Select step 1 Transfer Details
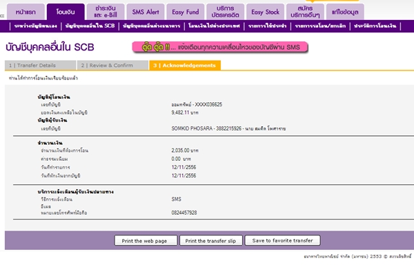Image resolution: width=414 pixels, height=272 pixels. [x=41, y=65]
